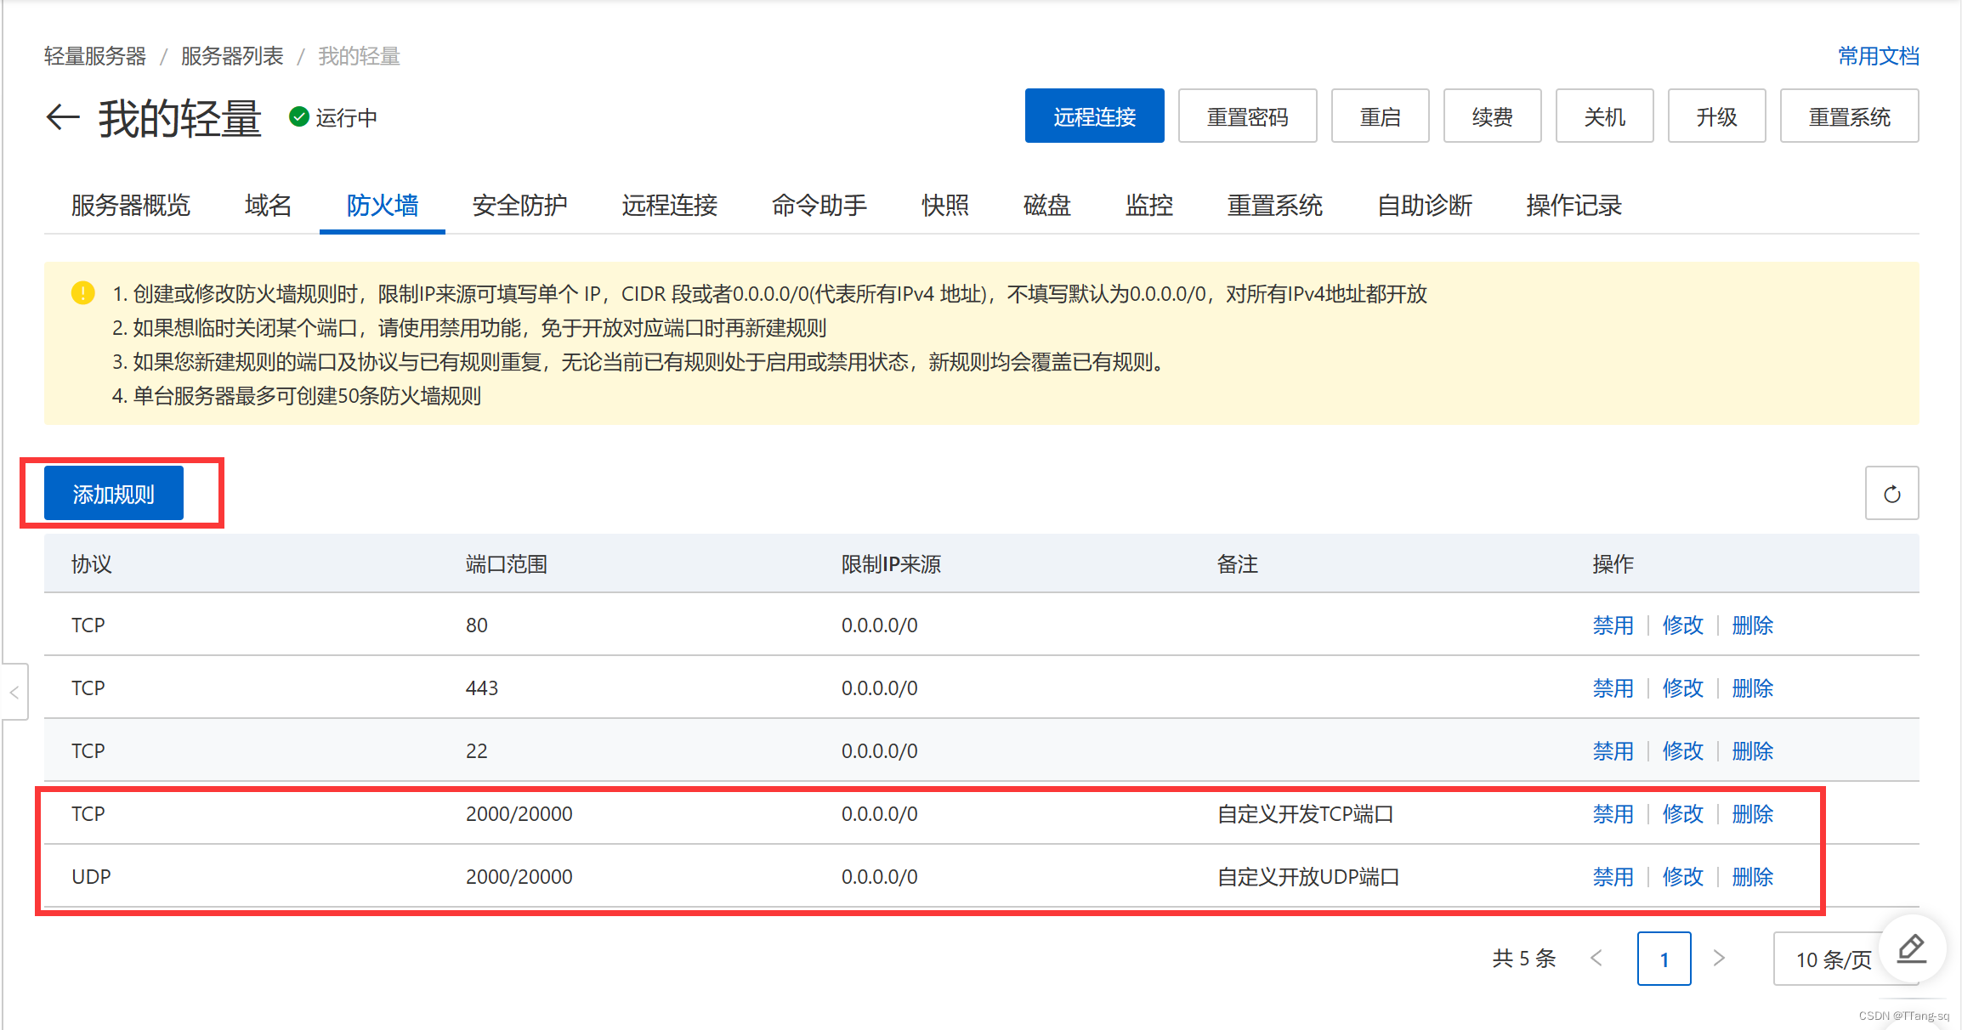Go to next page with the arrow icon
This screenshot has width=1962, height=1030.
(1719, 958)
